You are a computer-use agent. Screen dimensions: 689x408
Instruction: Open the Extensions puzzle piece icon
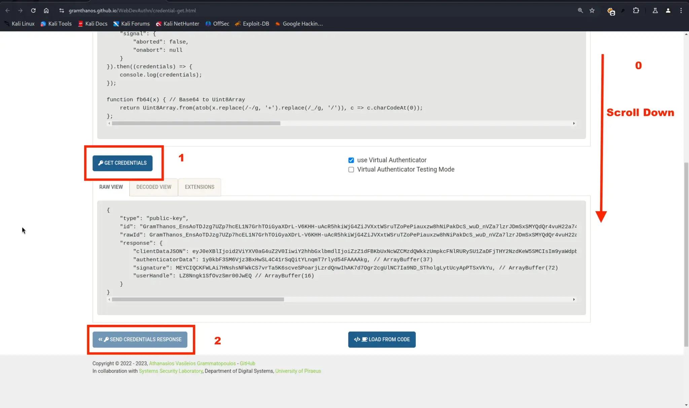click(x=636, y=10)
